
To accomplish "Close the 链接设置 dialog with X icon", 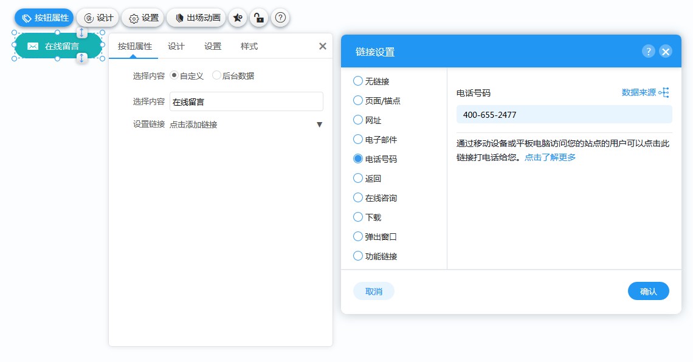I will (666, 52).
